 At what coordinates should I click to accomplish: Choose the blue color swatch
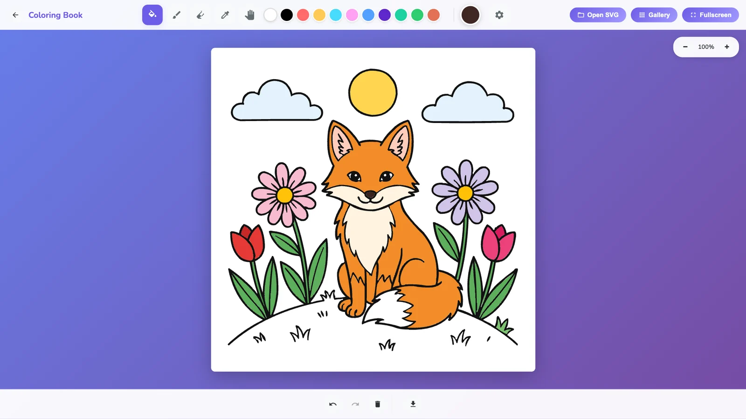[x=368, y=15]
